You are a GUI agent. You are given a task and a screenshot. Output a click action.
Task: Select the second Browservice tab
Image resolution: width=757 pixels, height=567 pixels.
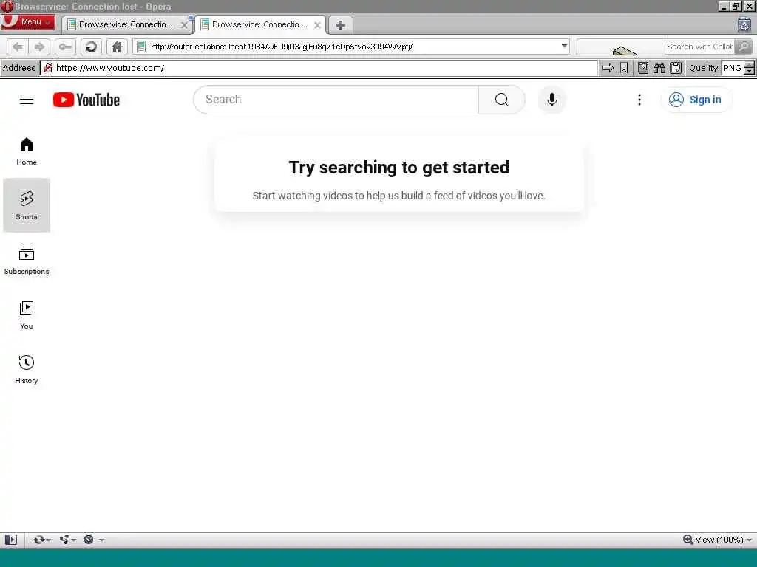(259, 24)
